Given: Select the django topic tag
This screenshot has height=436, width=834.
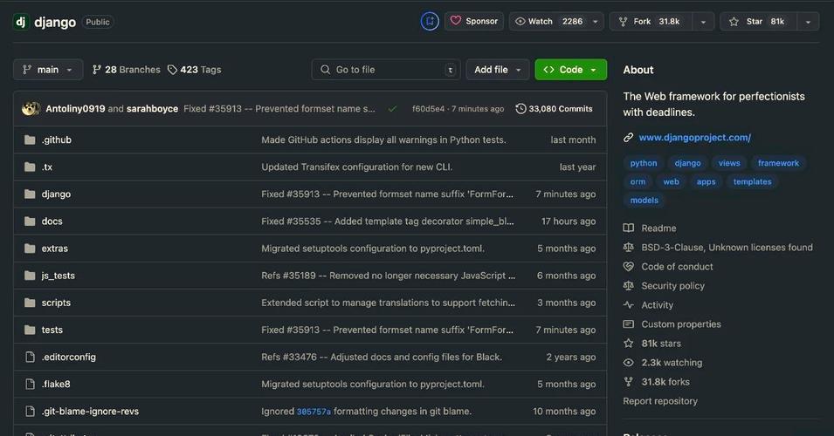Looking at the screenshot, I should tap(688, 163).
